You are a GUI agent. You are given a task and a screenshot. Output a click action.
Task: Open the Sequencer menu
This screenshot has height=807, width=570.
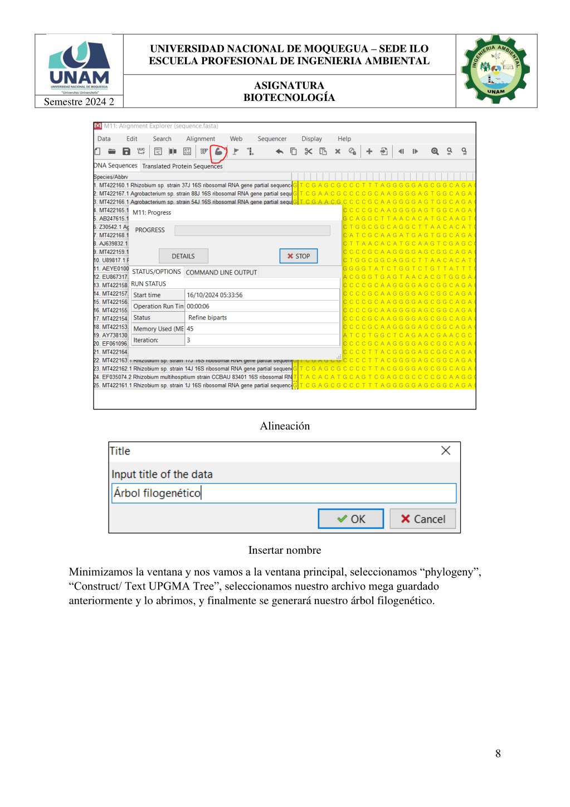click(x=272, y=139)
